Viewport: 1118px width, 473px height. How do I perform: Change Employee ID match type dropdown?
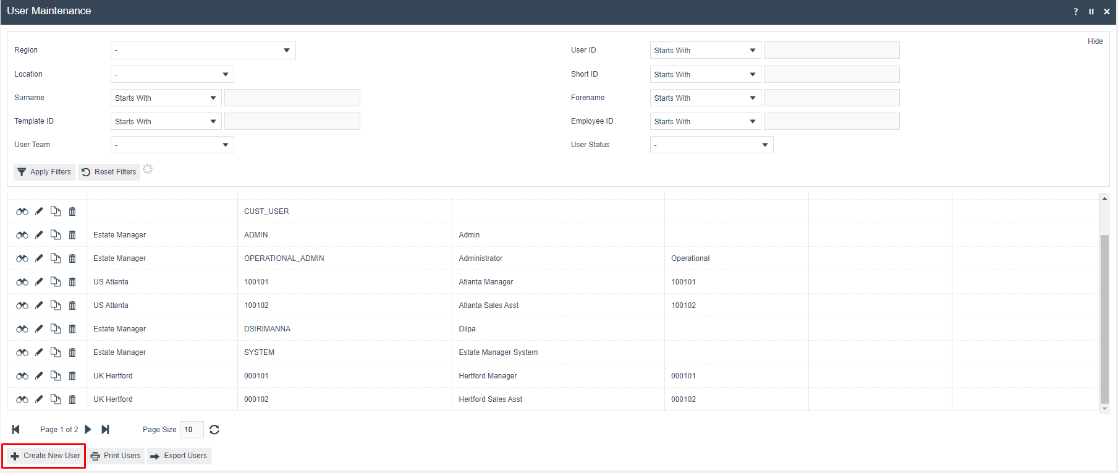coord(706,121)
